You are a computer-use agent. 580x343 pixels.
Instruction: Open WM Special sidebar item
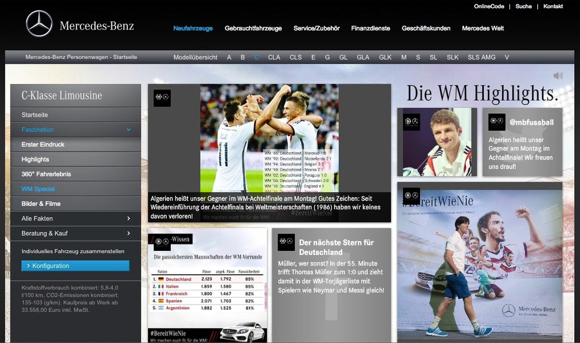point(76,188)
